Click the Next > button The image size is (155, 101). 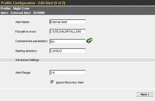(x=145, y=94)
